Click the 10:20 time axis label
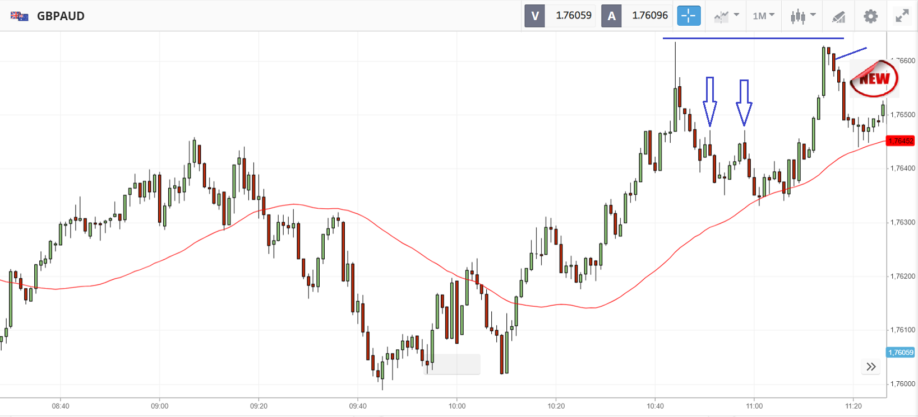 coord(556,406)
